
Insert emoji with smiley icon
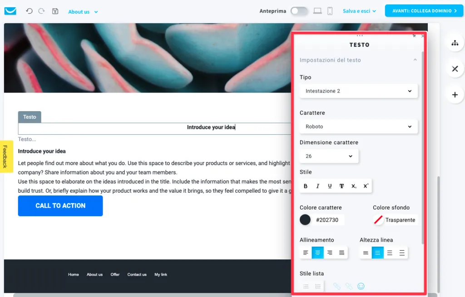coord(361,286)
